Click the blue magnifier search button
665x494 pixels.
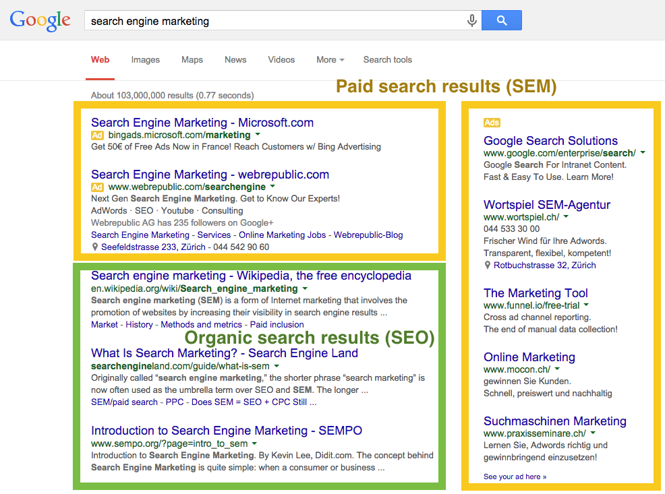502,20
